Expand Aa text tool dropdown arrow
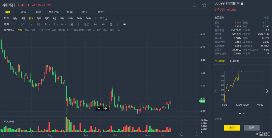Viewport: 272px width, 138px height. 65,24
